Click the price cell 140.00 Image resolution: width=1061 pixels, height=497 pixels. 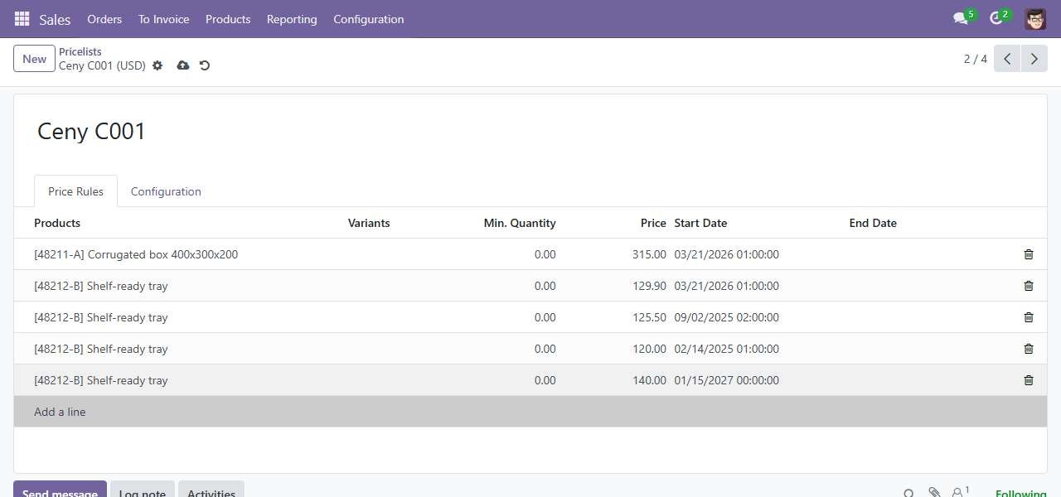click(649, 380)
